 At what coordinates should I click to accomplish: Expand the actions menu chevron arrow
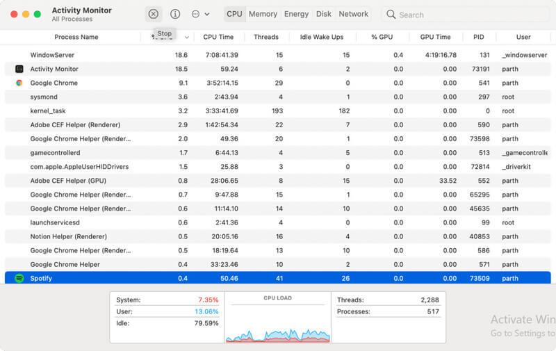[x=207, y=14]
